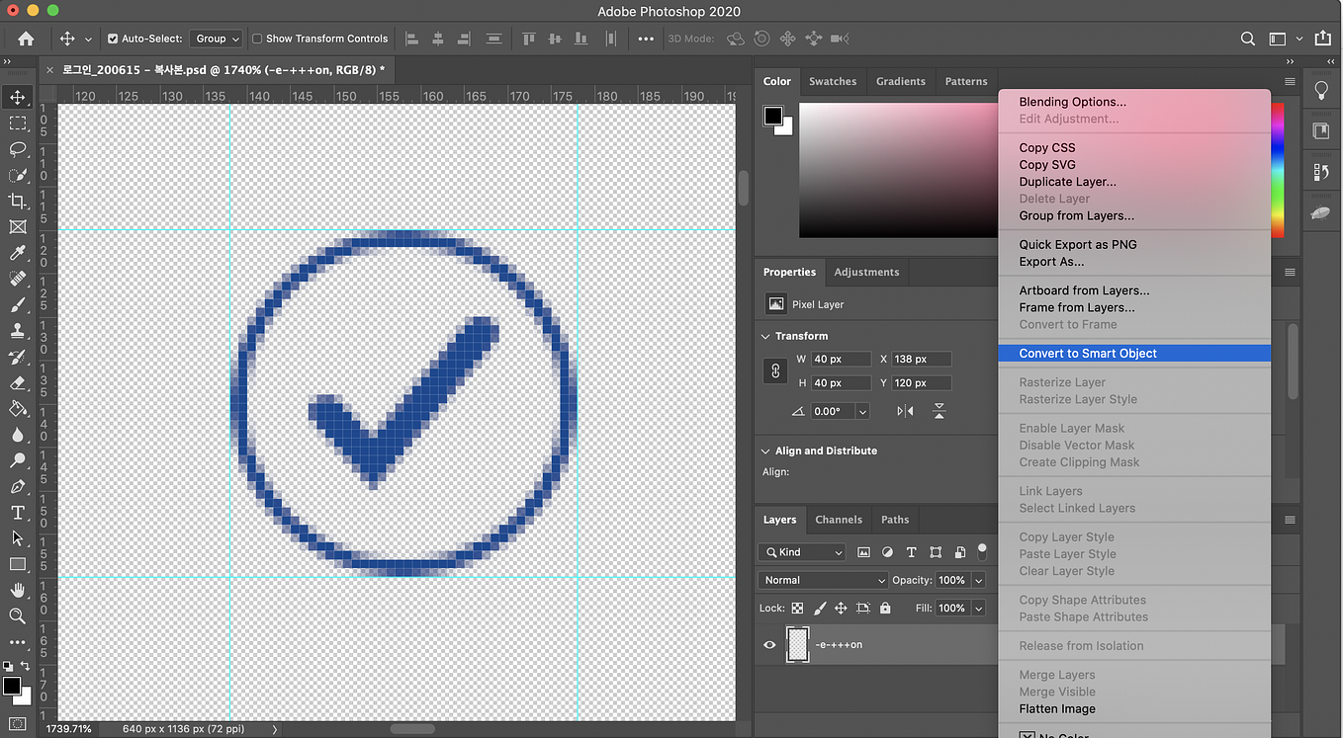Select the Horizontal Type tool

pyautogui.click(x=18, y=512)
